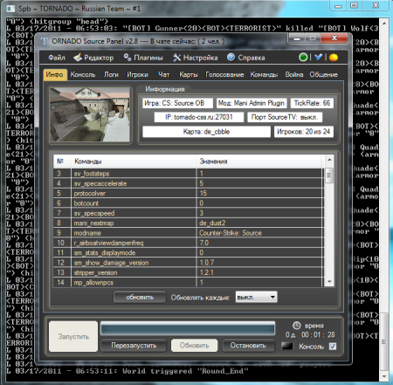Image resolution: width=393 pixels, height=385 pixels.
Task: Click the blue progress bar
Action: point(188,329)
